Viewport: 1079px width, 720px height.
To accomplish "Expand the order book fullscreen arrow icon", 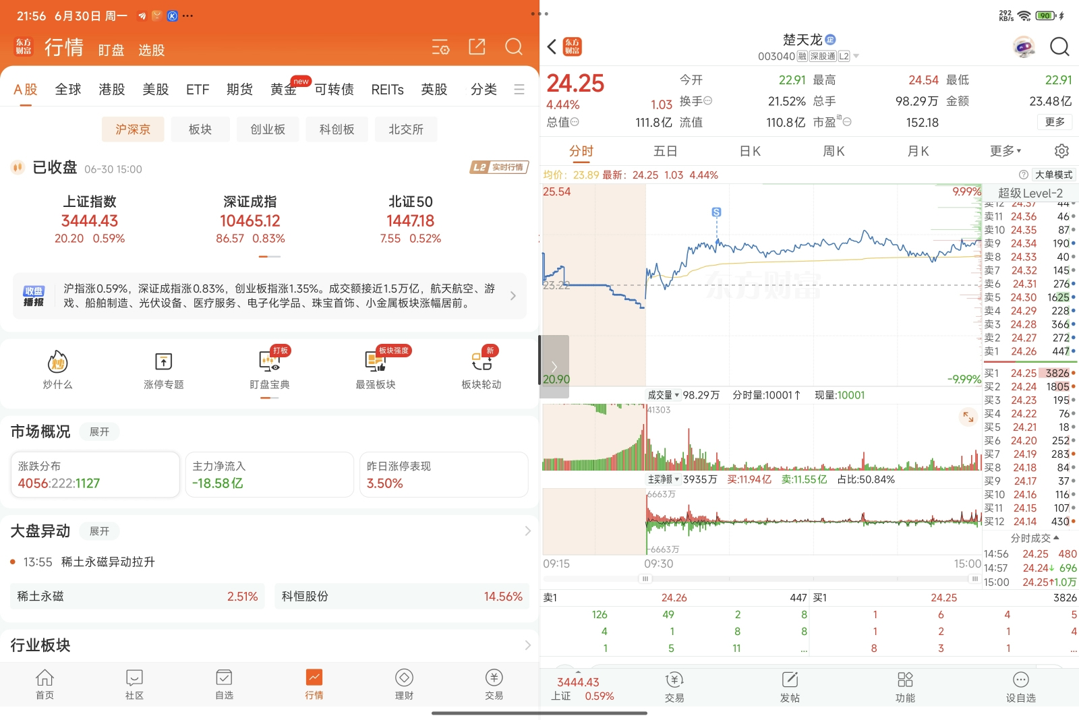I will [x=968, y=417].
